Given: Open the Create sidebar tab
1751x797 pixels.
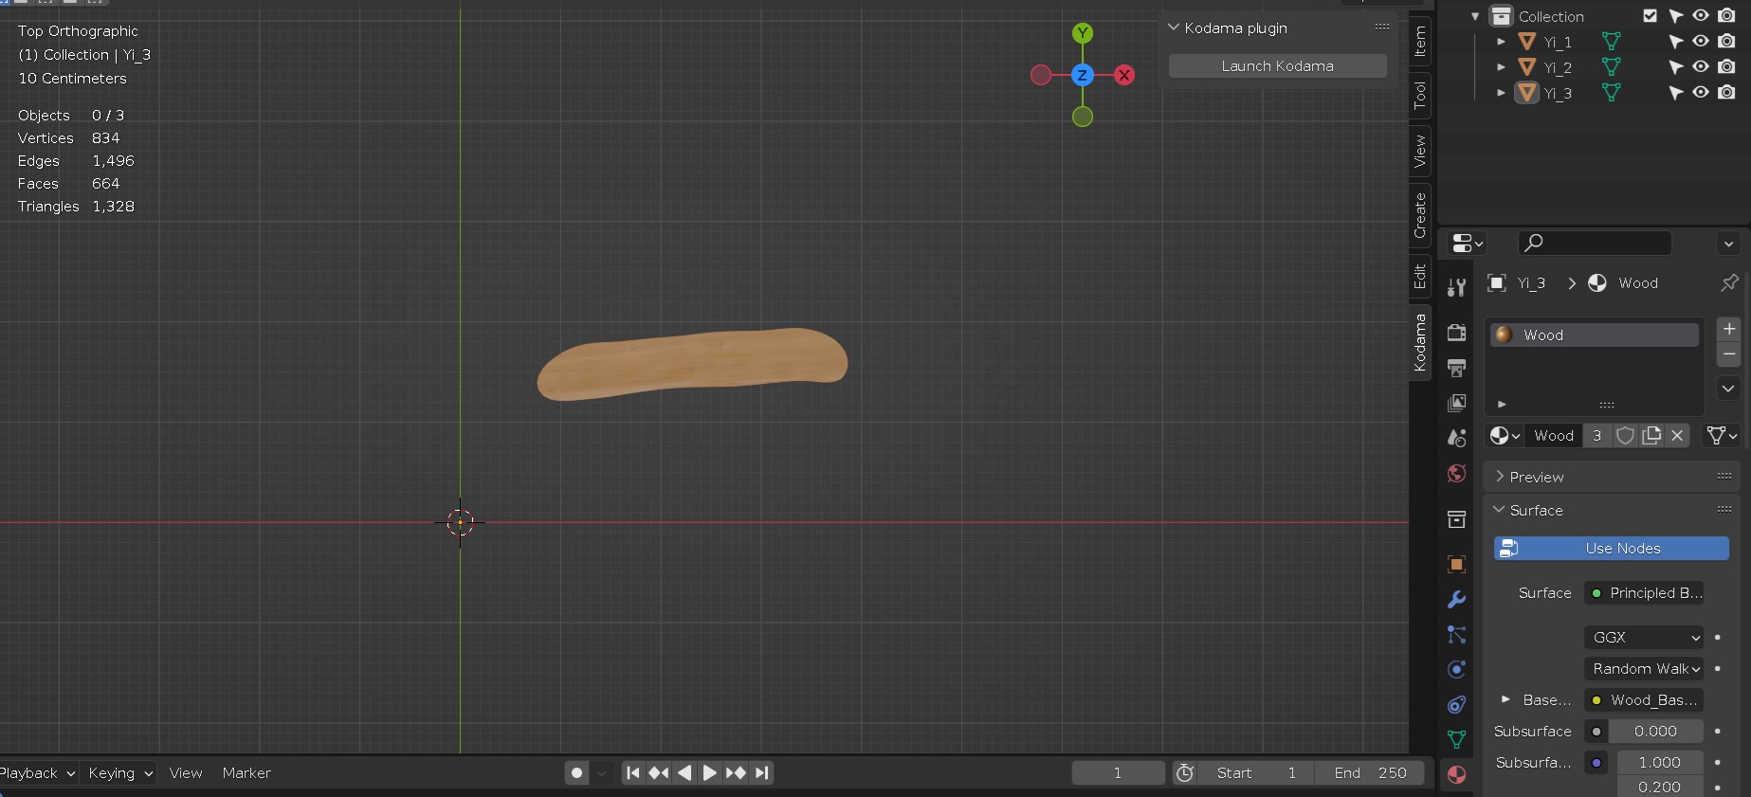Looking at the screenshot, I should click(1419, 215).
